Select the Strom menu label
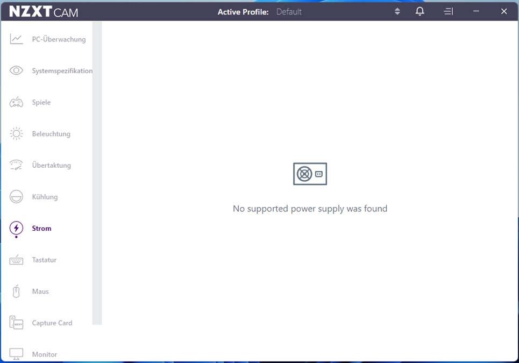 point(42,229)
